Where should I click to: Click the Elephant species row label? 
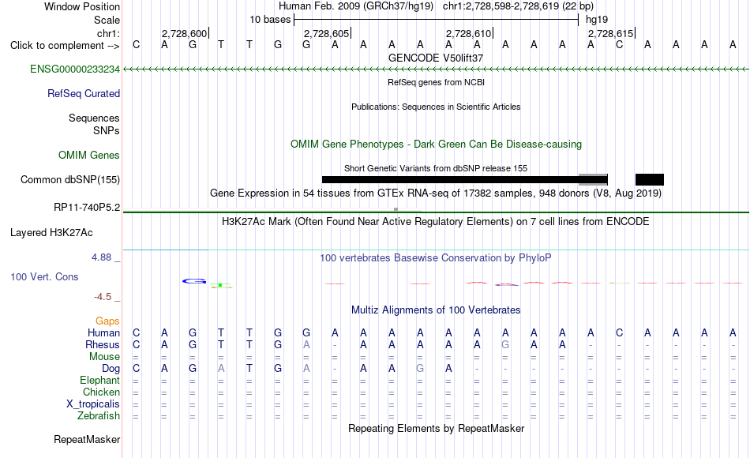point(99,381)
